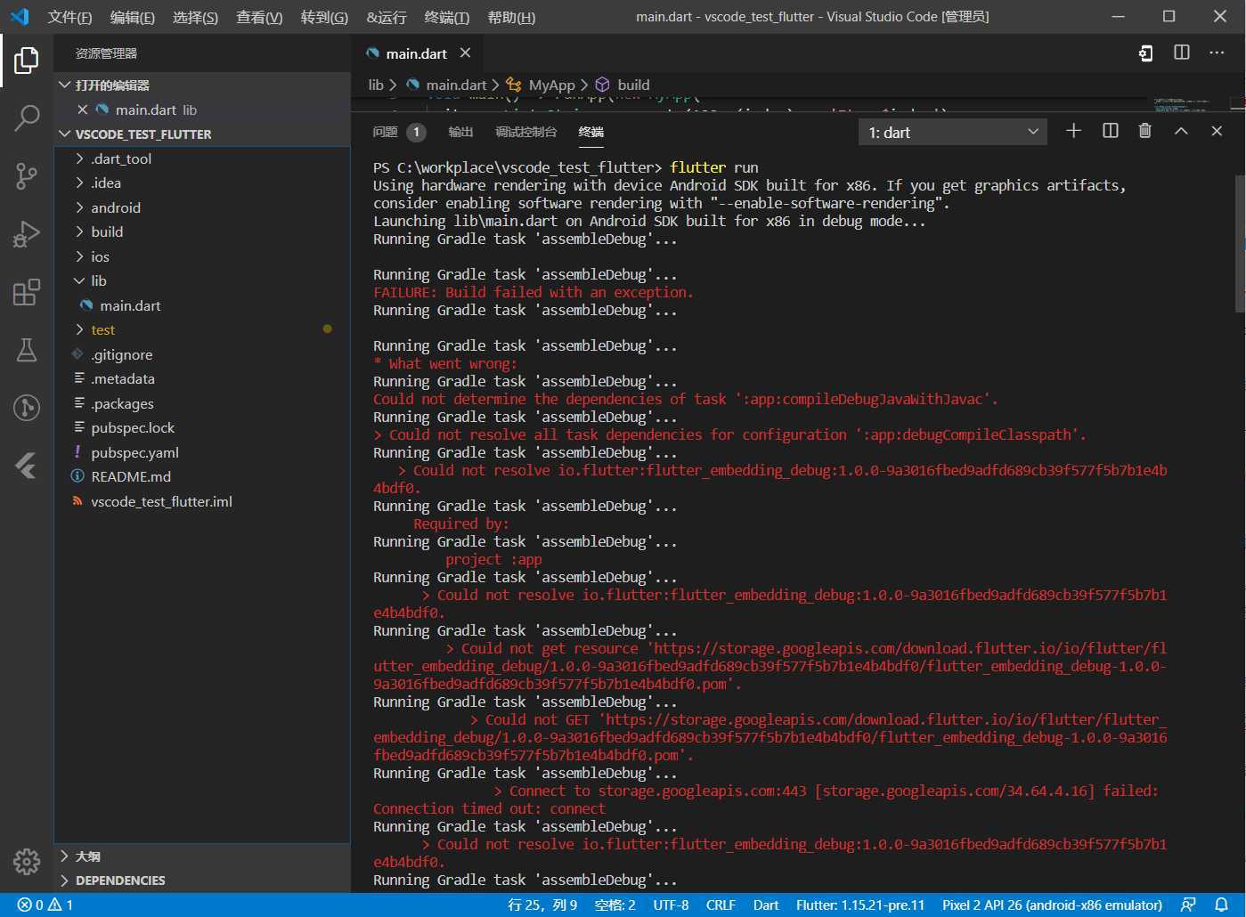Select the 终端 terminal tab

click(x=590, y=132)
